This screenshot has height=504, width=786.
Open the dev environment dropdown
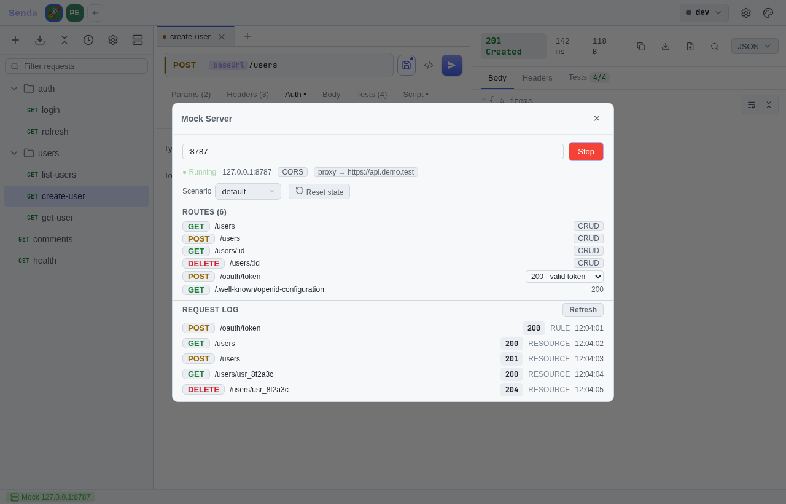point(704,13)
